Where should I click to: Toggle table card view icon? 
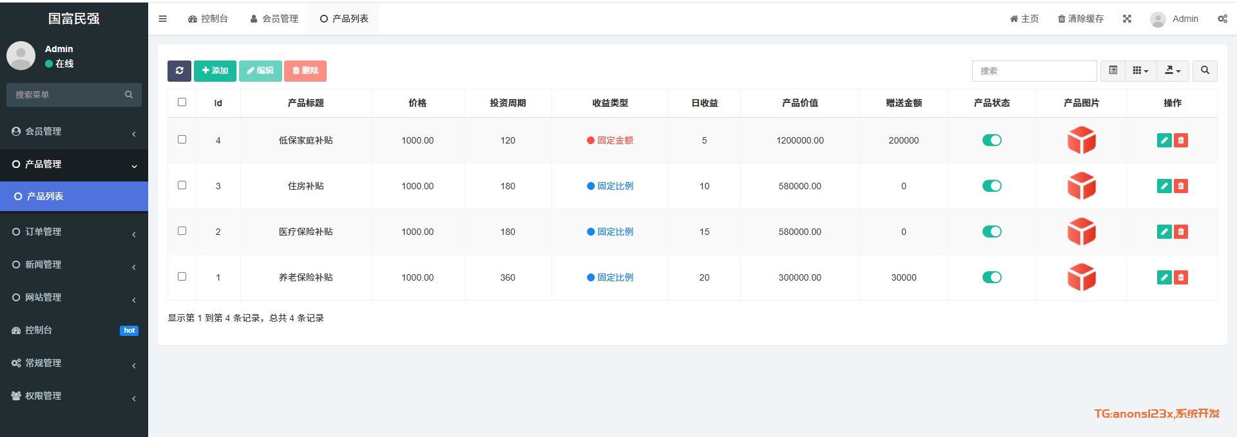1113,71
